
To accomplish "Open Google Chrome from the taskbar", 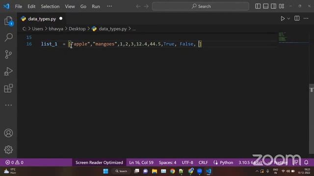I will click(172, 171).
